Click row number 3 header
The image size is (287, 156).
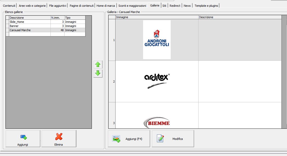click(112, 116)
